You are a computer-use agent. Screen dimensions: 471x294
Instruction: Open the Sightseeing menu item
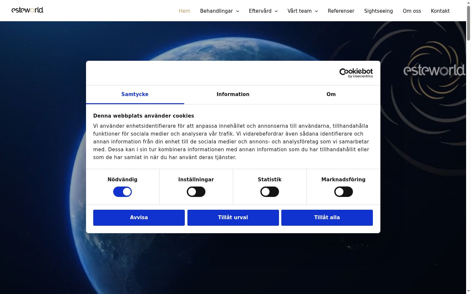378,11
